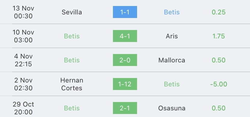The width and height of the screenshot is (250, 117).
Task: Select the Hernan Cortes team name
Action: (x=72, y=84)
